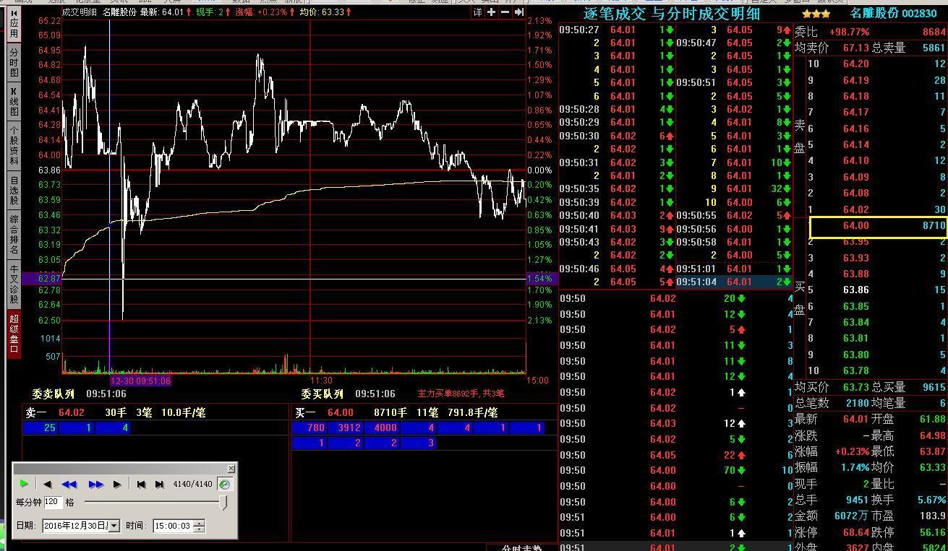948x551 pixels.
Task: Click the 3912 order cell in buy queue
Action: (346, 428)
